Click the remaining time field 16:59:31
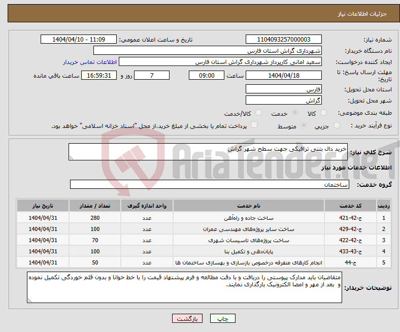The height and width of the screenshot is (332, 400). point(99,75)
